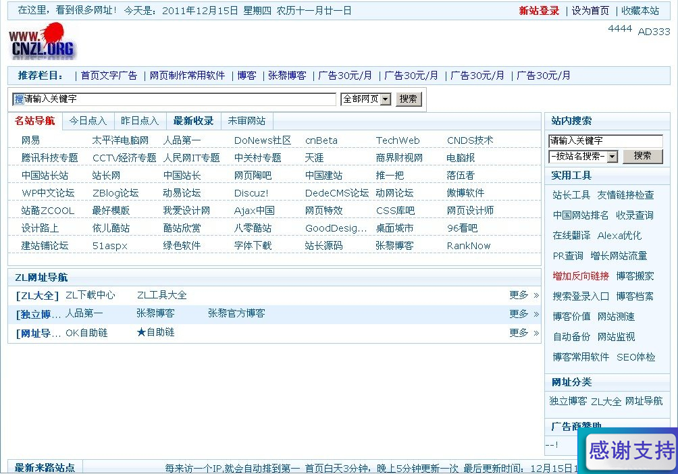Open the ★自助链 link
The height and width of the screenshot is (474, 678).
156,332
